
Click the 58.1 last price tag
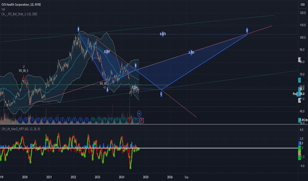302,89
